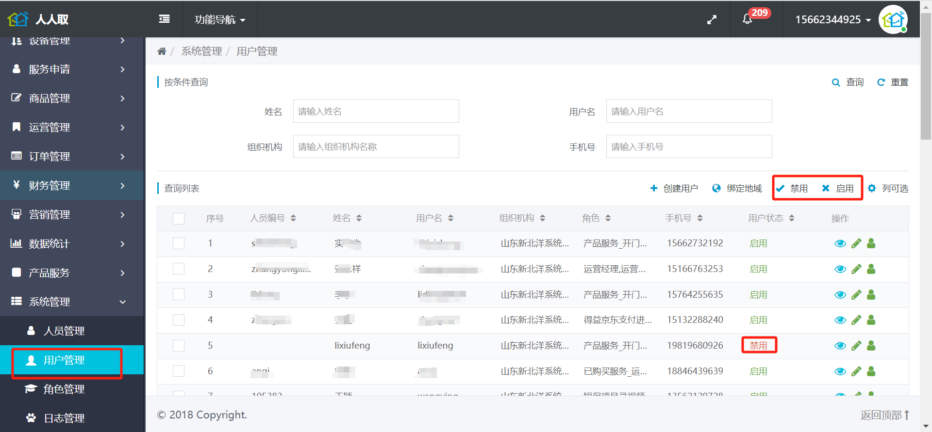This screenshot has width=932, height=432.
Task: Click the user avatar house logo
Action: [893, 19]
